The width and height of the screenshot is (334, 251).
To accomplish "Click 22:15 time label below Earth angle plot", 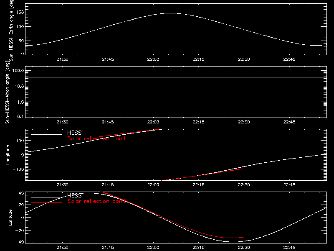I will pyautogui.click(x=199, y=59).
